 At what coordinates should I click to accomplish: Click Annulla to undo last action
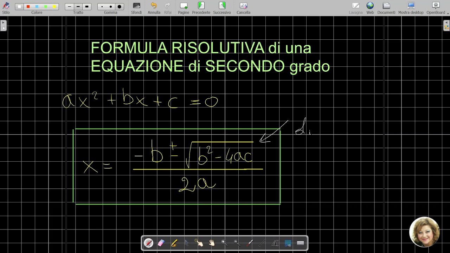click(x=154, y=8)
